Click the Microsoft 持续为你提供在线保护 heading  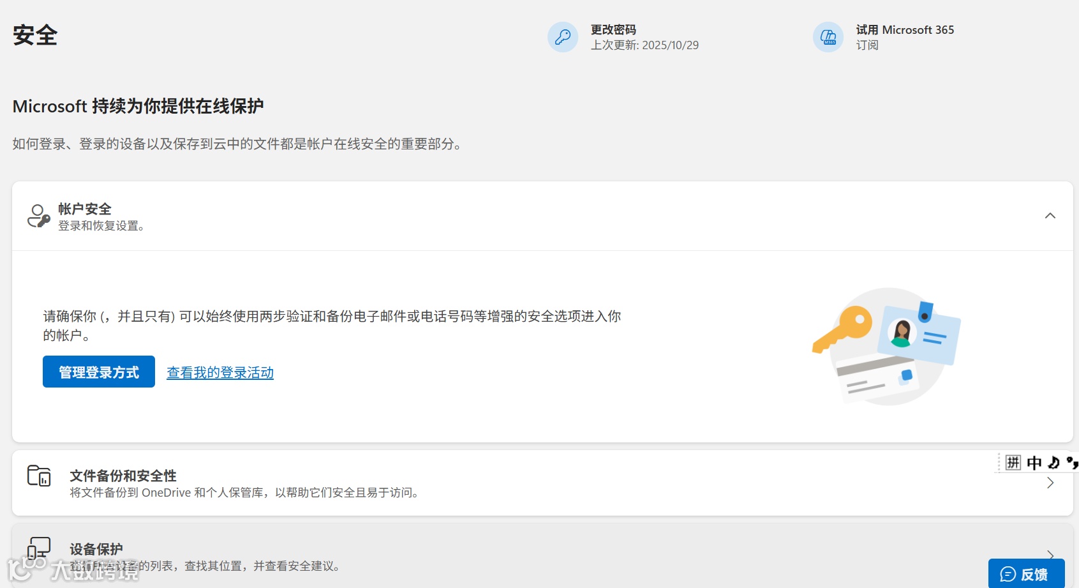click(138, 106)
